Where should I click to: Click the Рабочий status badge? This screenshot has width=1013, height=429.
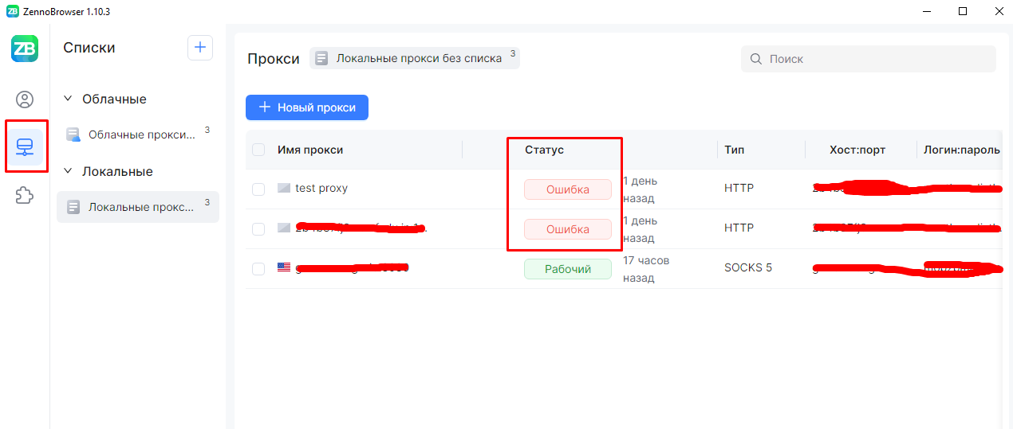coord(567,269)
